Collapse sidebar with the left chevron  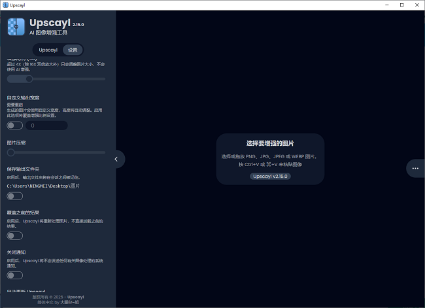point(116,159)
